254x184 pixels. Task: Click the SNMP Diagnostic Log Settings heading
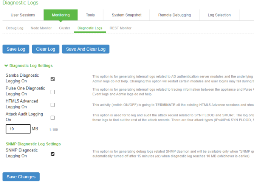(33, 144)
